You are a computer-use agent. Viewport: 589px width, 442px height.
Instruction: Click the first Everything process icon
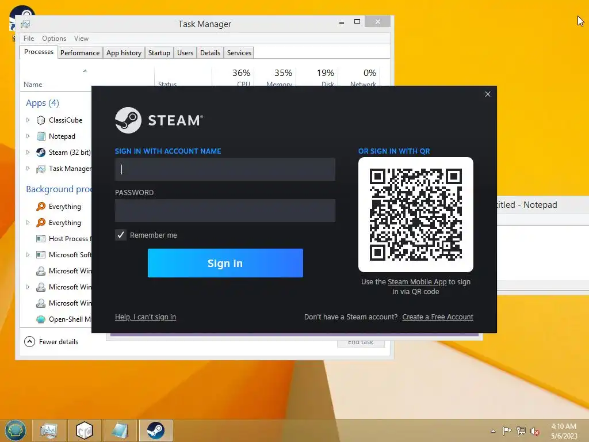pos(41,207)
